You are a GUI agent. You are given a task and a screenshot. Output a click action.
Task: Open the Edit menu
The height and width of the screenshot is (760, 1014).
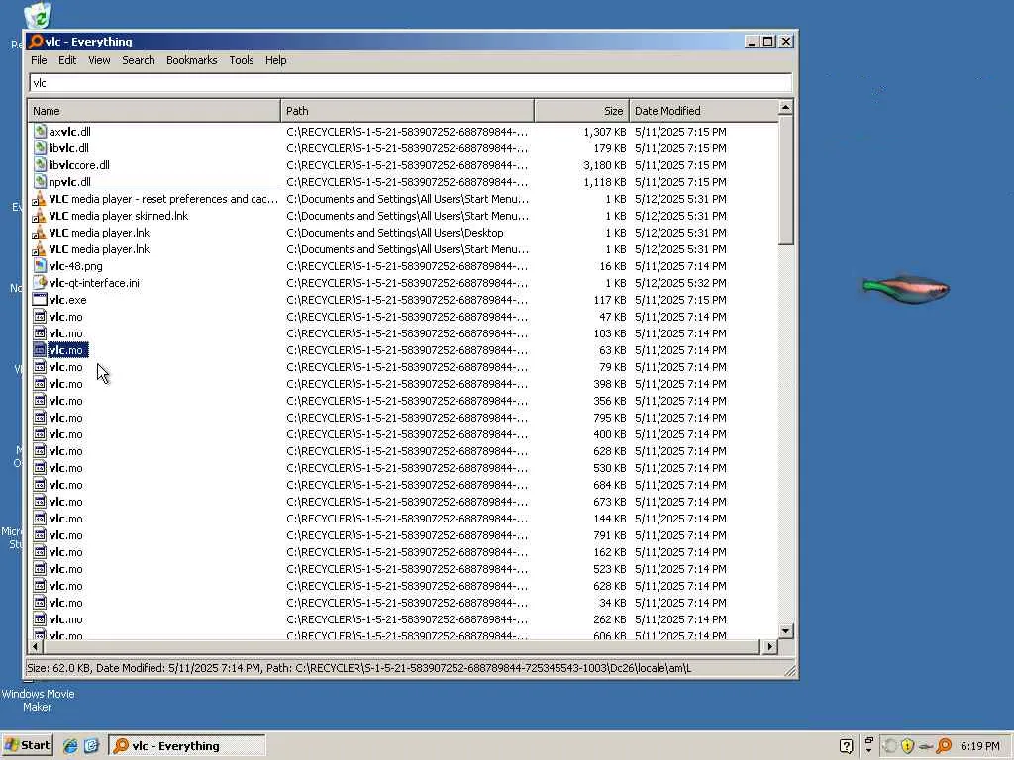pos(67,60)
